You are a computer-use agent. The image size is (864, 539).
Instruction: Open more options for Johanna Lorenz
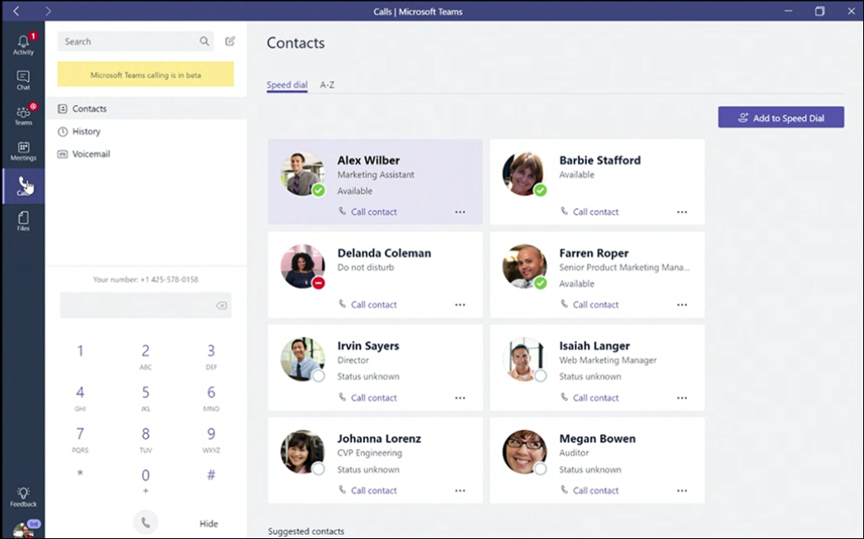[x=460, y=490]
